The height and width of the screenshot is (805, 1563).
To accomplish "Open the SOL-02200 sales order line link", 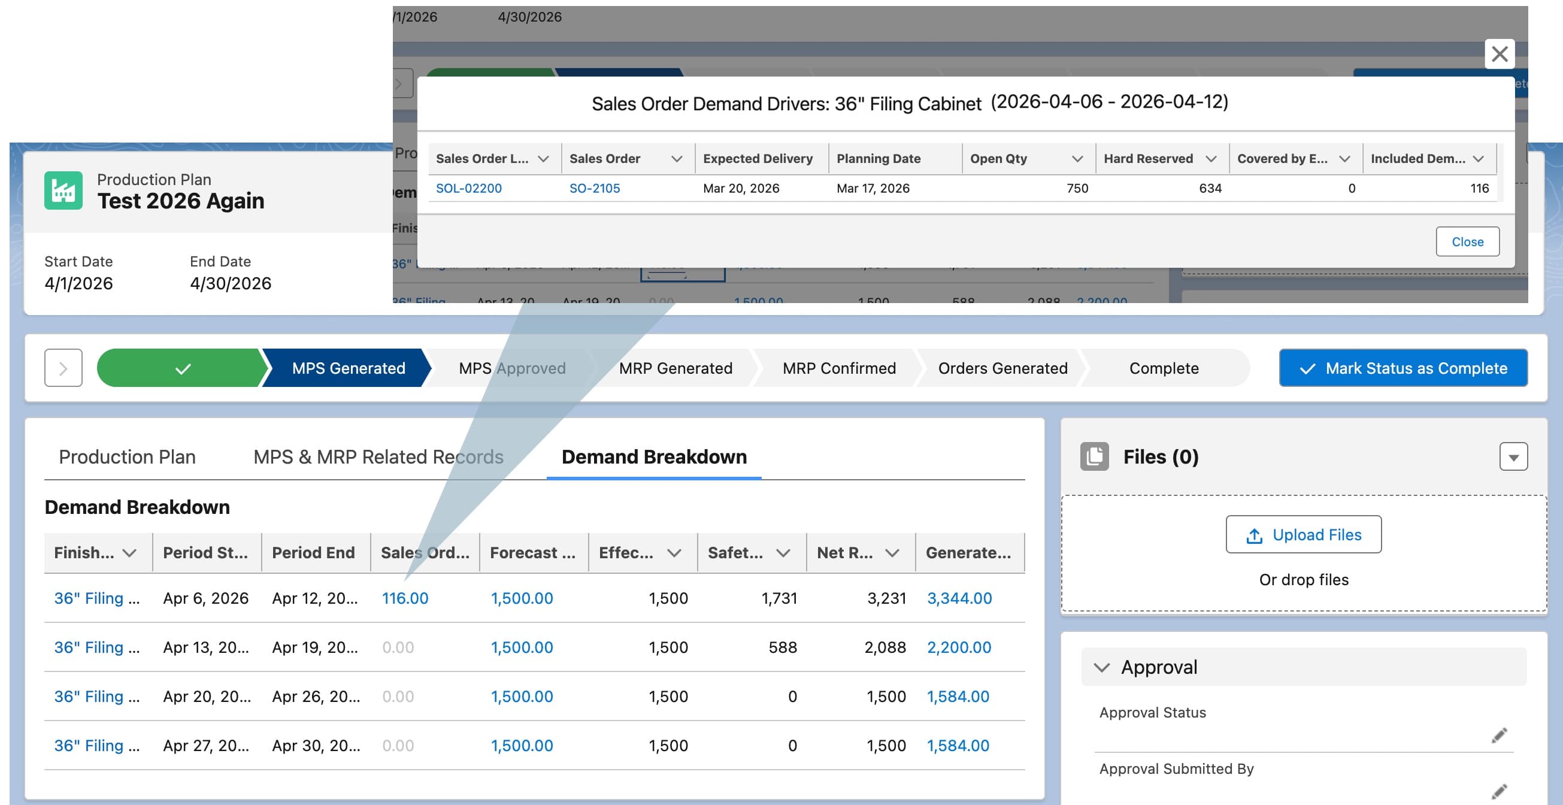I will [x=468, y=188].
